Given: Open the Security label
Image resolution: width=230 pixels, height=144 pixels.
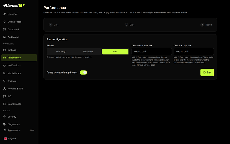Looking at the screenshot, I should click(12, 117).
